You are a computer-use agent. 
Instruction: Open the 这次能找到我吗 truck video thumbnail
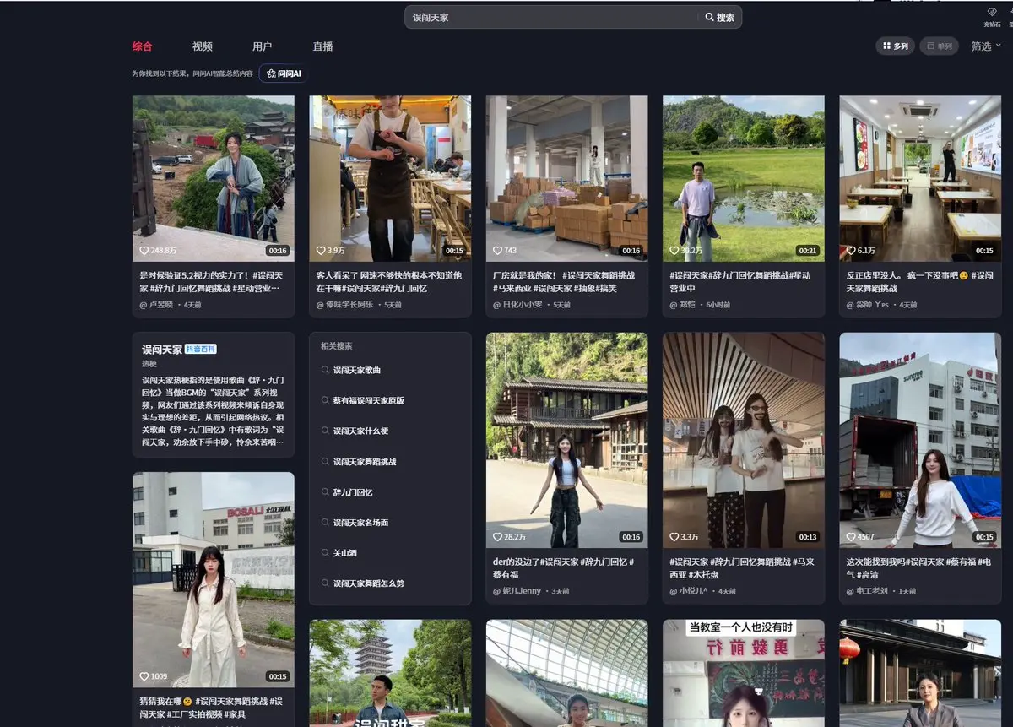(x=920, y=440)
